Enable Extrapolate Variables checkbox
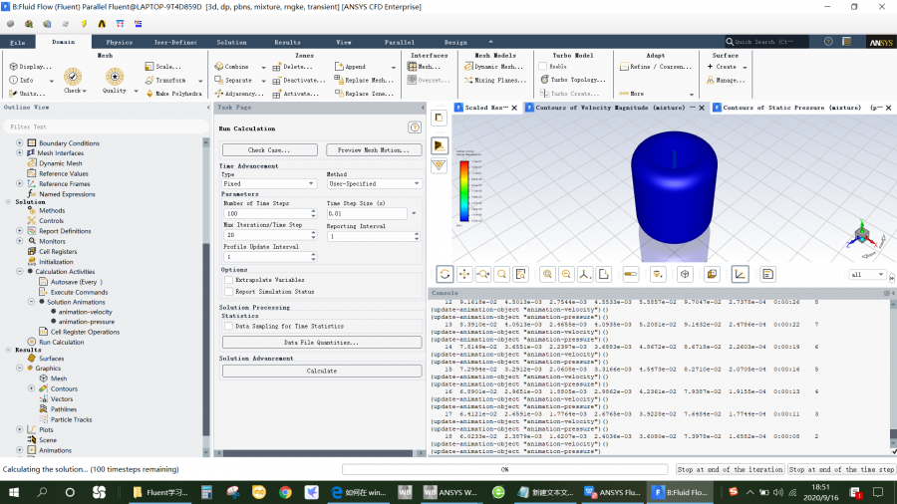 click(x=228, y=280)
